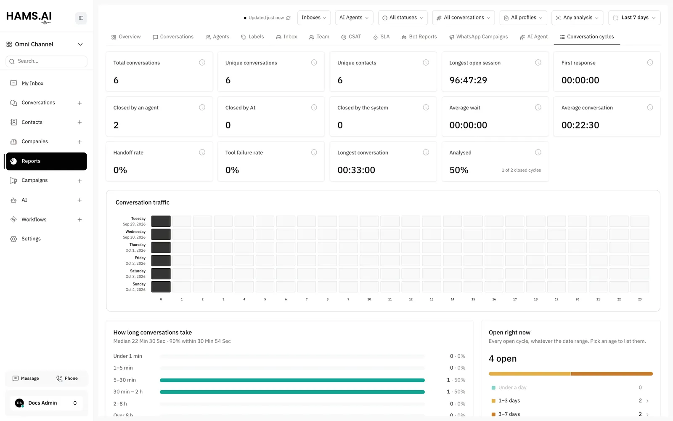Open the All statuses dropdown
673x421 pixels.
tap(403, 18)
